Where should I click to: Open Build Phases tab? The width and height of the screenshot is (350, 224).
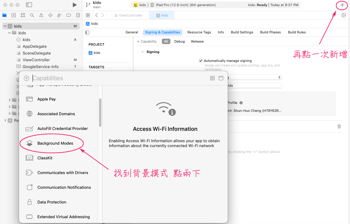[270, 32]
